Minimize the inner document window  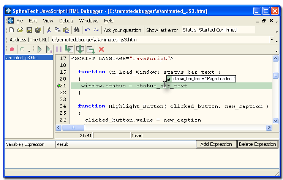[258, 21]
